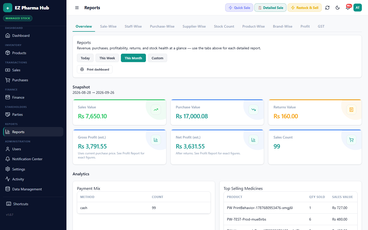
Task: Click the Print dashboard button
Action: 95,69
